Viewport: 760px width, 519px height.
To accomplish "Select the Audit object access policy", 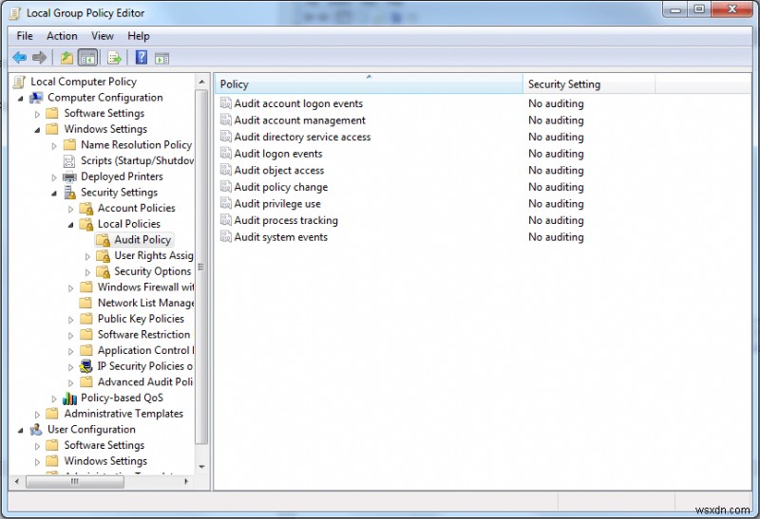I will [x=279, y=170].
